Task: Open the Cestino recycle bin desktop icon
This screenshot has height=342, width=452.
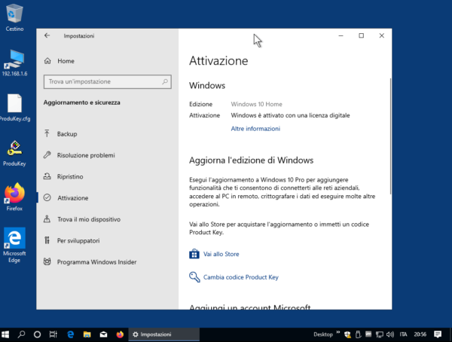Action: 14,17
